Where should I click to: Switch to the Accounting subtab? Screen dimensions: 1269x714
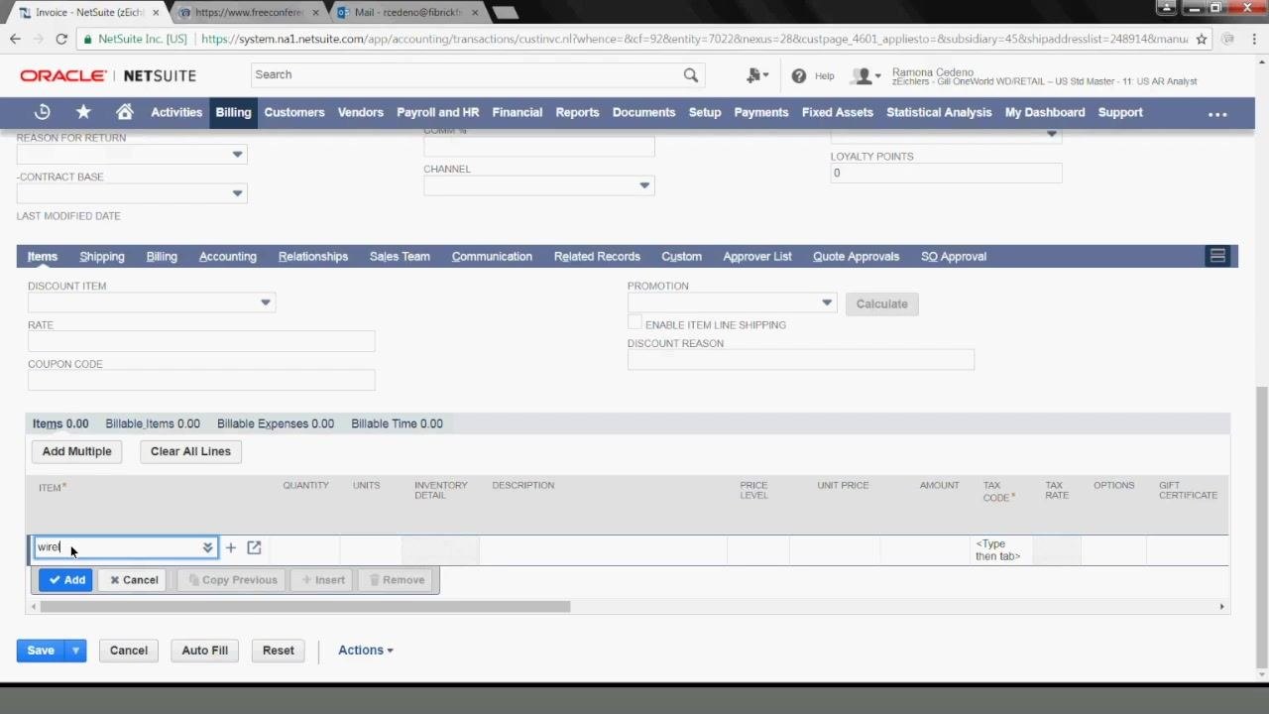tap(228, 256)
